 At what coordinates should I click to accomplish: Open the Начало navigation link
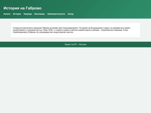(x=7, y=14)
